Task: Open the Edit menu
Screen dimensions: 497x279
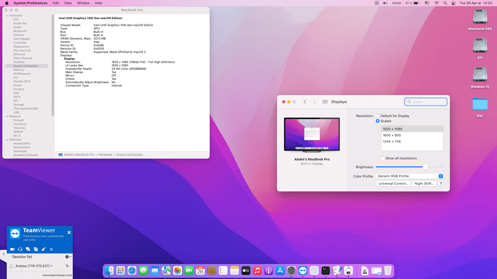Action: tap(56, 3)
